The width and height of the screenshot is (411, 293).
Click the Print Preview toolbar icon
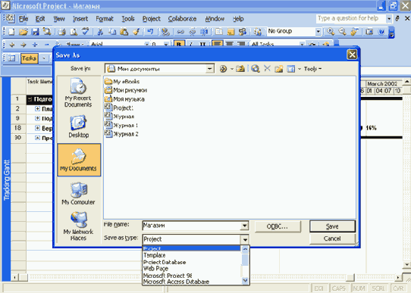74,32
